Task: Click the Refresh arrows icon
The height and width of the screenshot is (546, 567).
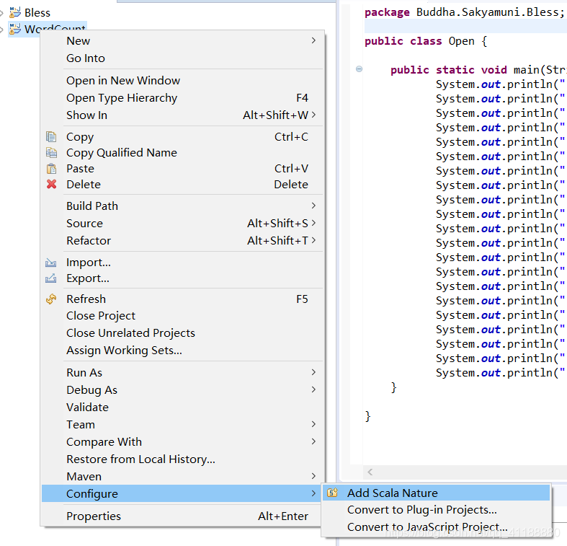Action: coord(51,299)
